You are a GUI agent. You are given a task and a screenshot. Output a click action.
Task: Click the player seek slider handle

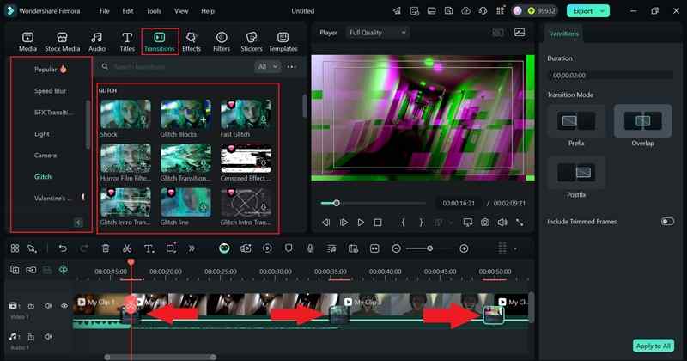[337, 203]
